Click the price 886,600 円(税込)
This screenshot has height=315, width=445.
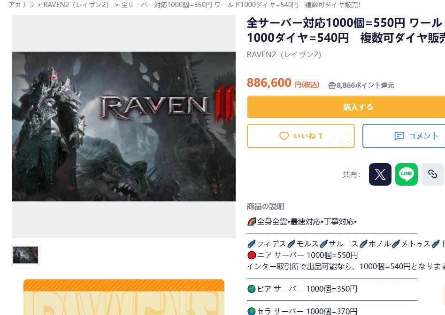point(283,83)
